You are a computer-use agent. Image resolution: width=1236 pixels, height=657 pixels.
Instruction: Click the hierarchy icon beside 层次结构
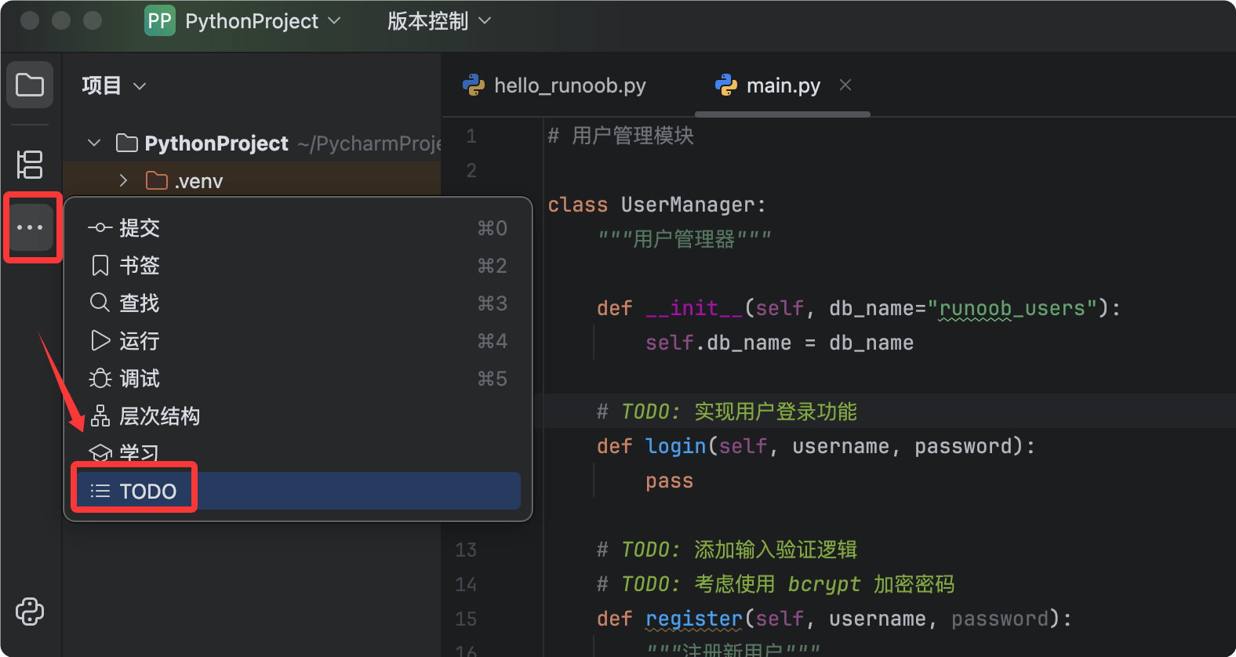(x=100, y=416)
